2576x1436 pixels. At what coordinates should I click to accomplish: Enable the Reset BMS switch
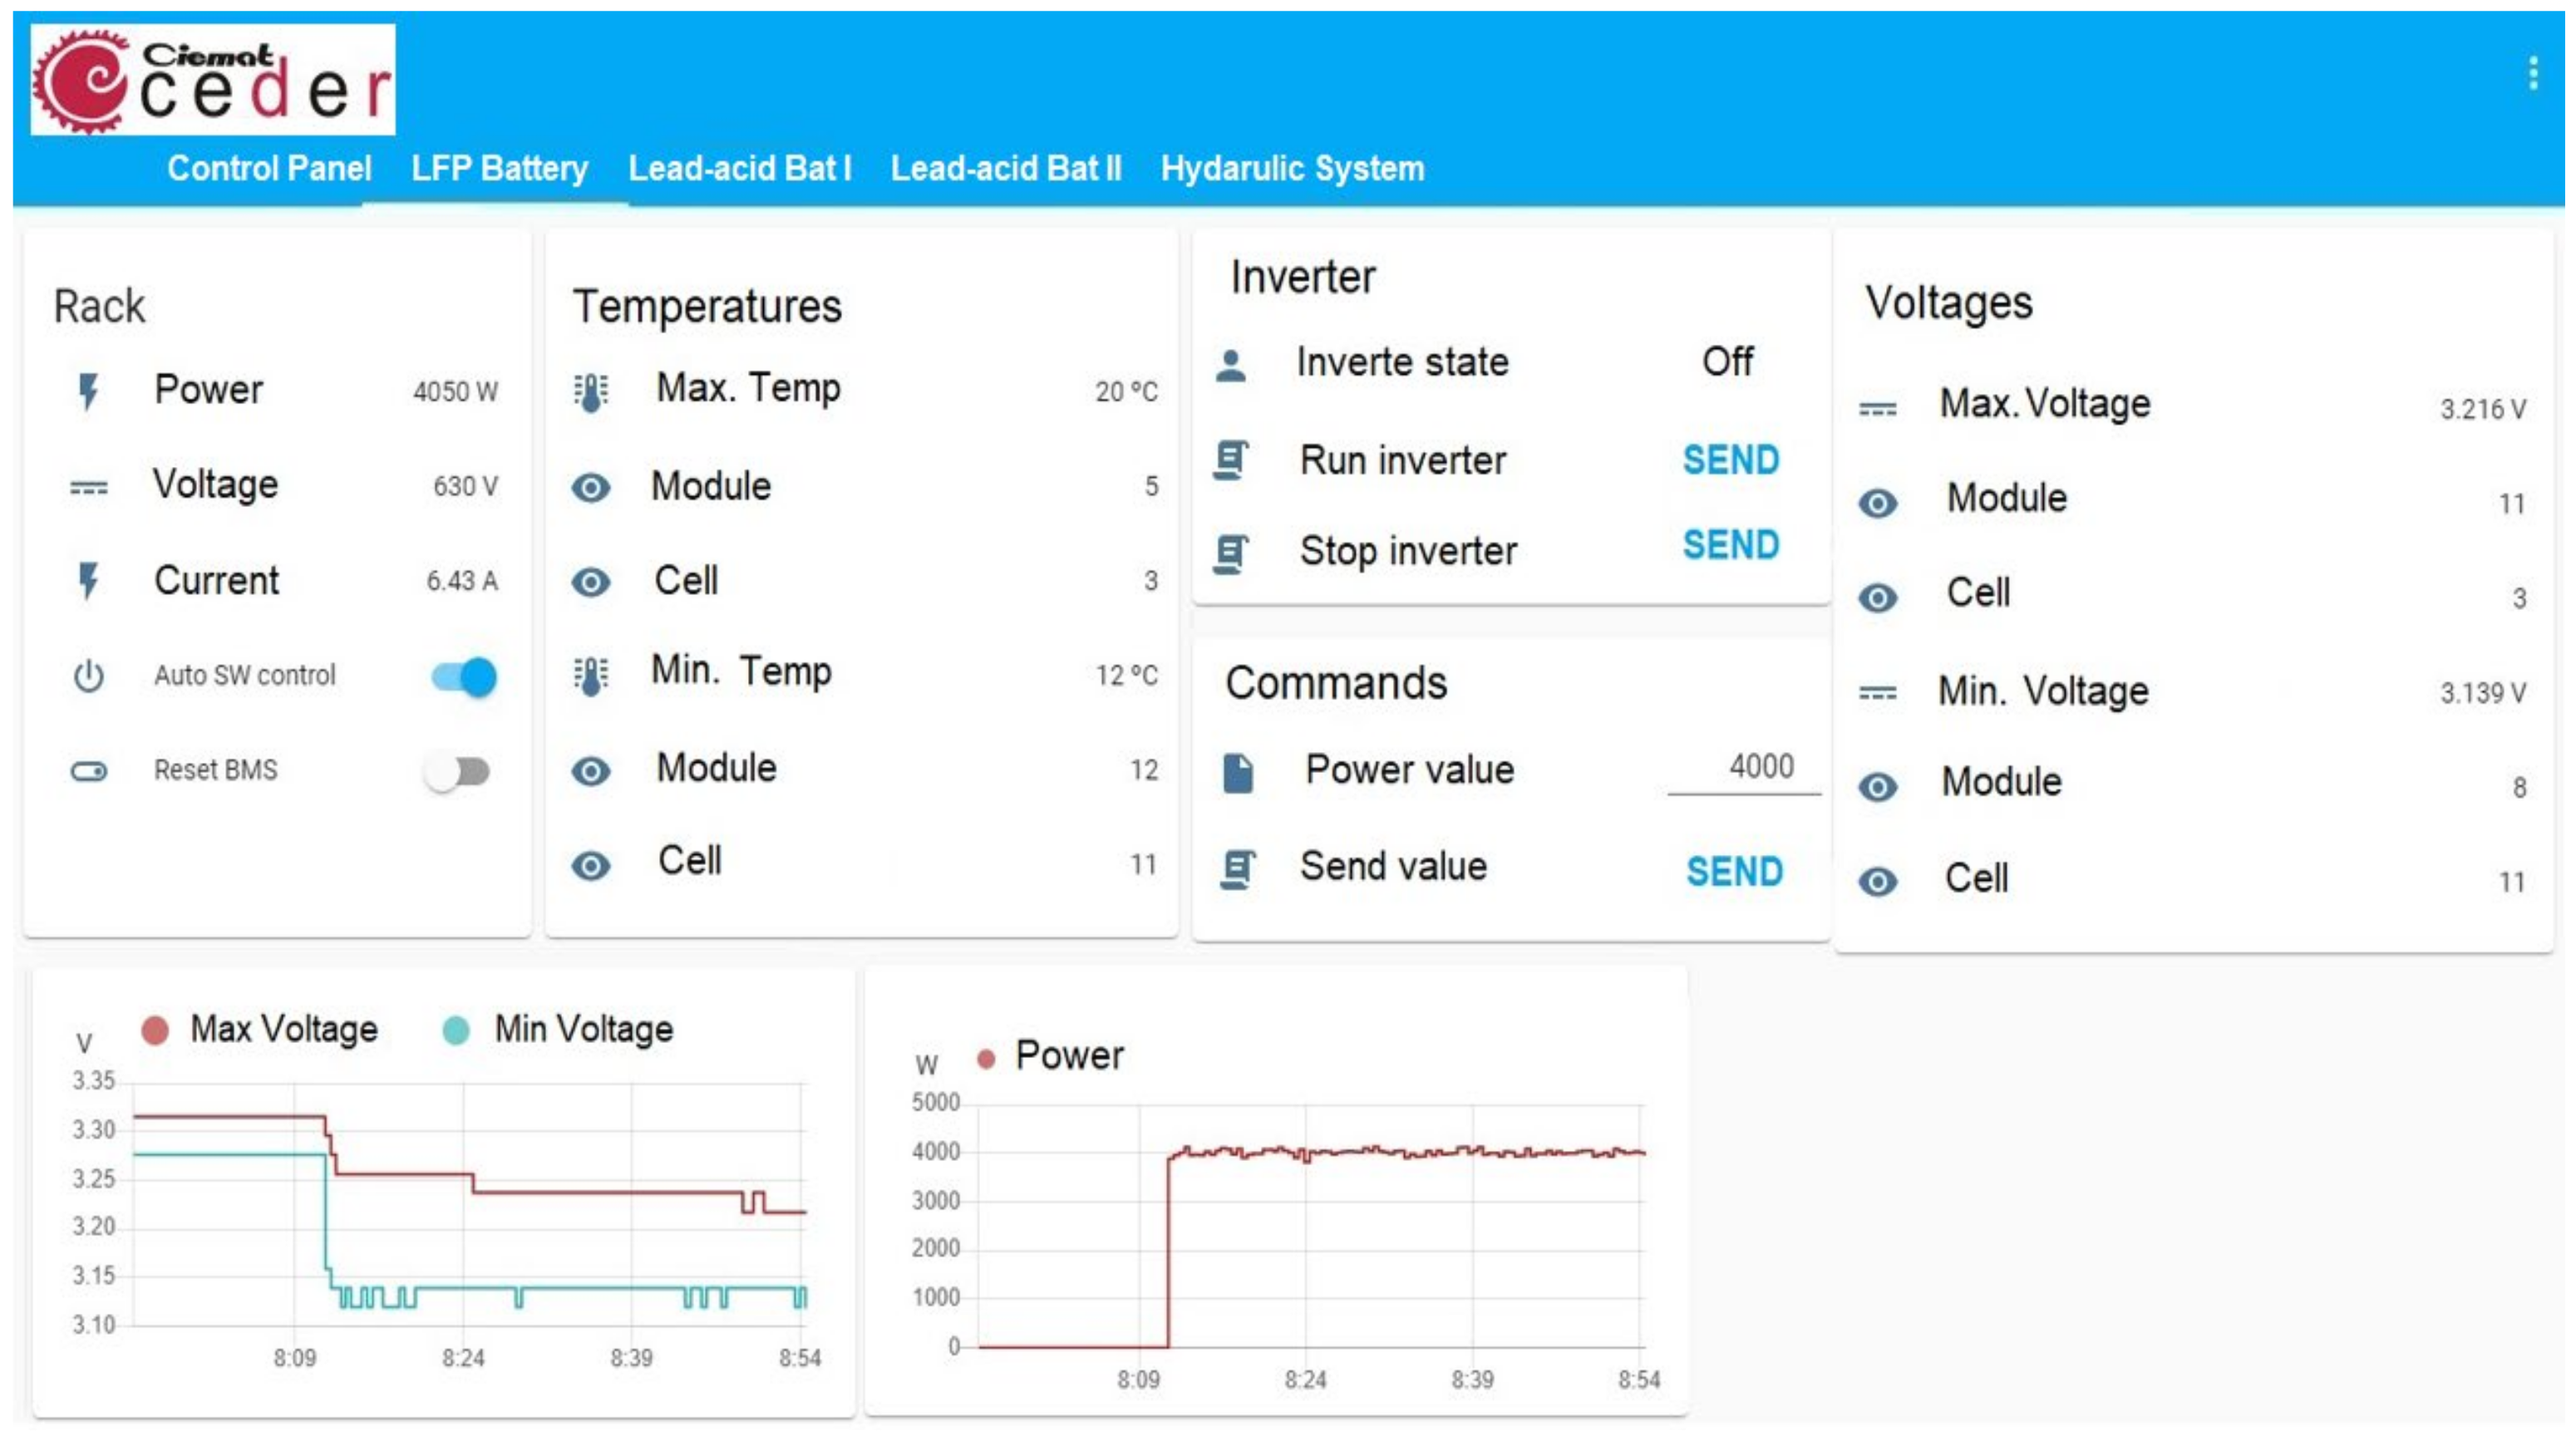point(457,771)
